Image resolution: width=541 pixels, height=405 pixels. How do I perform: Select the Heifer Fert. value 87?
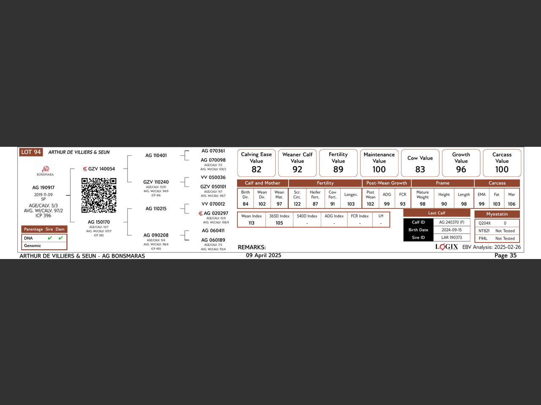(x=315, y=204)
